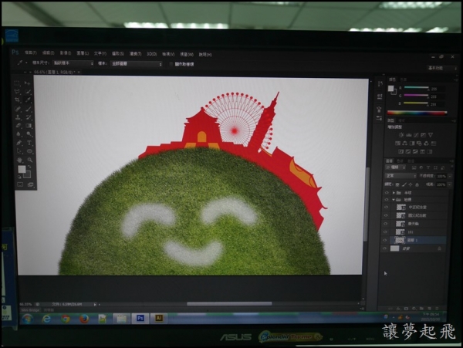Select the Ellipse shape tool

29,151
